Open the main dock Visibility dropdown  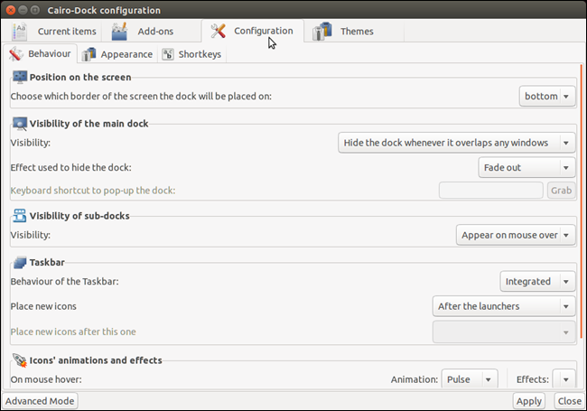click(x=455, y=143)
